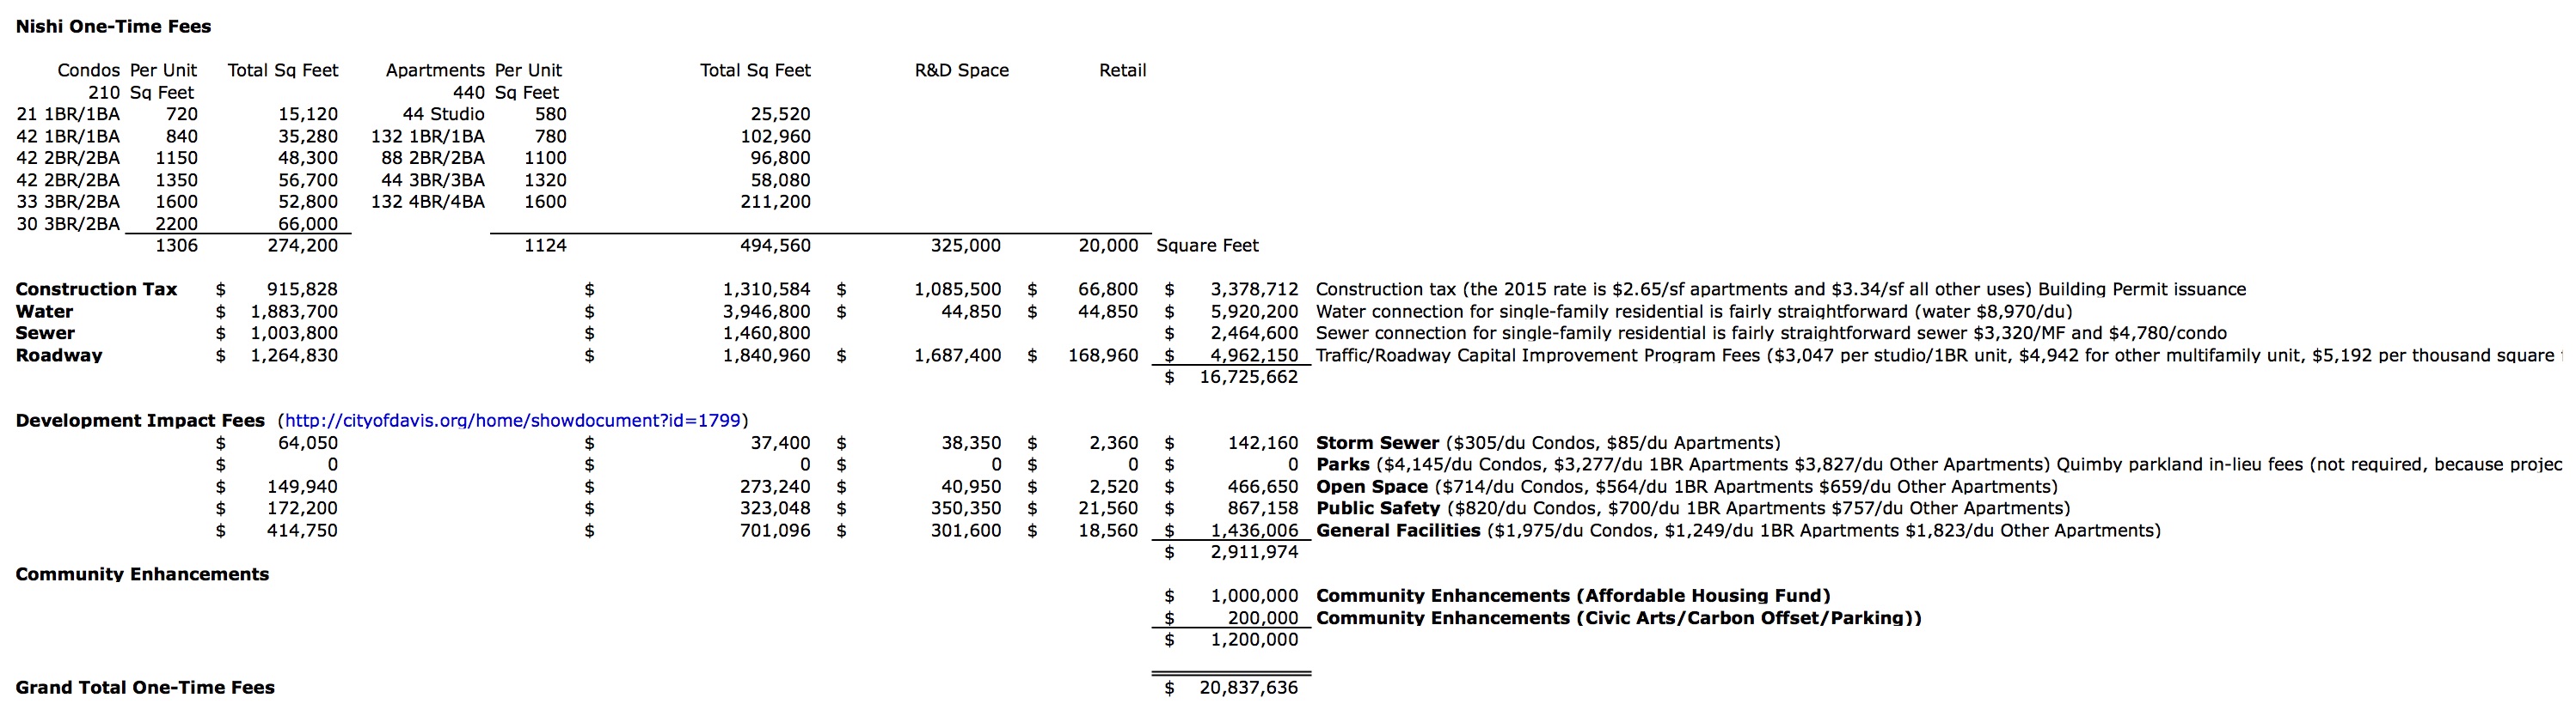Click the "Nishi One-Time Fees" title
The image size is (2576, 710).
point(113,27)
